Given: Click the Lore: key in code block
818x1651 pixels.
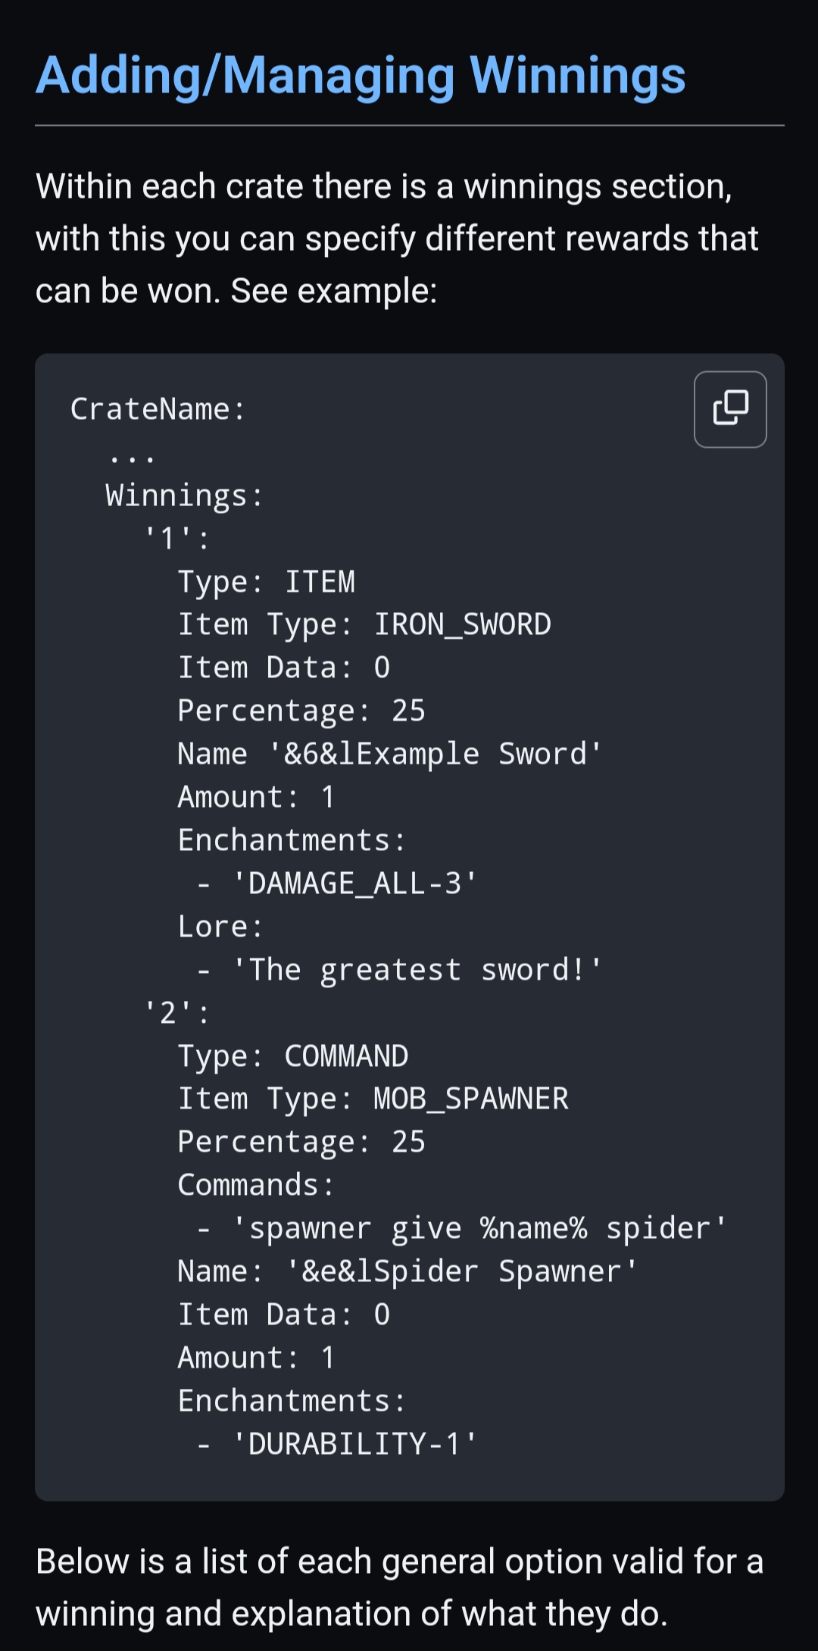Looking at the screenshot, I should pos(220,927).
